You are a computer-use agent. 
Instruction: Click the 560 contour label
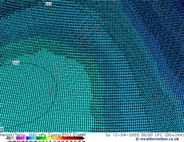click(48, 4)
